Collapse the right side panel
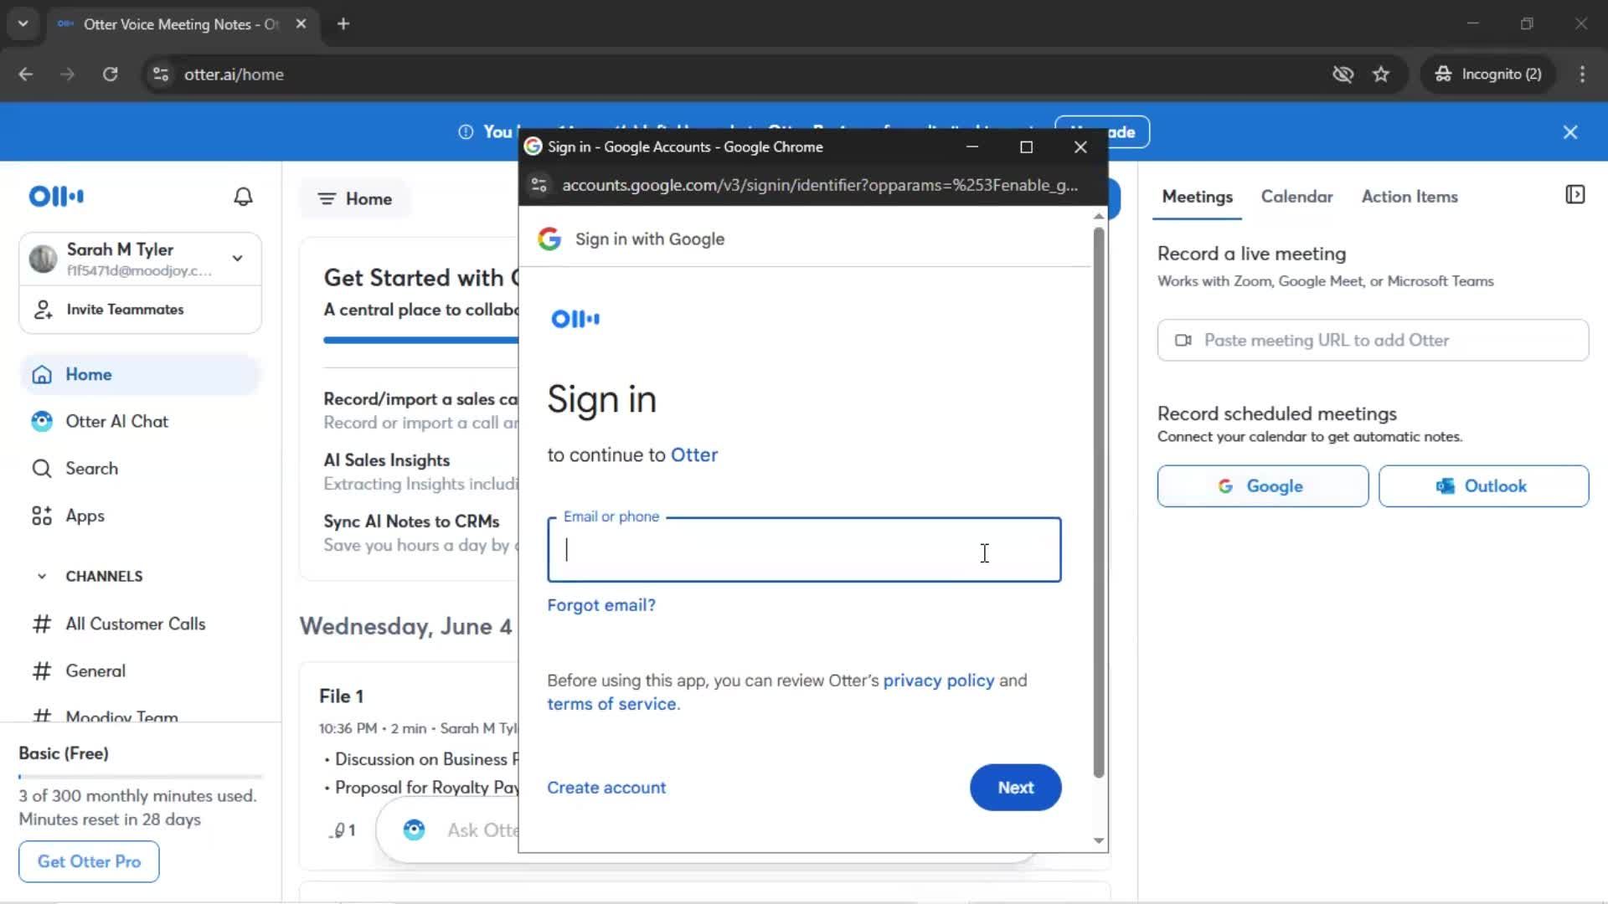Viewport: 1608px width, 904px height. tap(1574, 195)
